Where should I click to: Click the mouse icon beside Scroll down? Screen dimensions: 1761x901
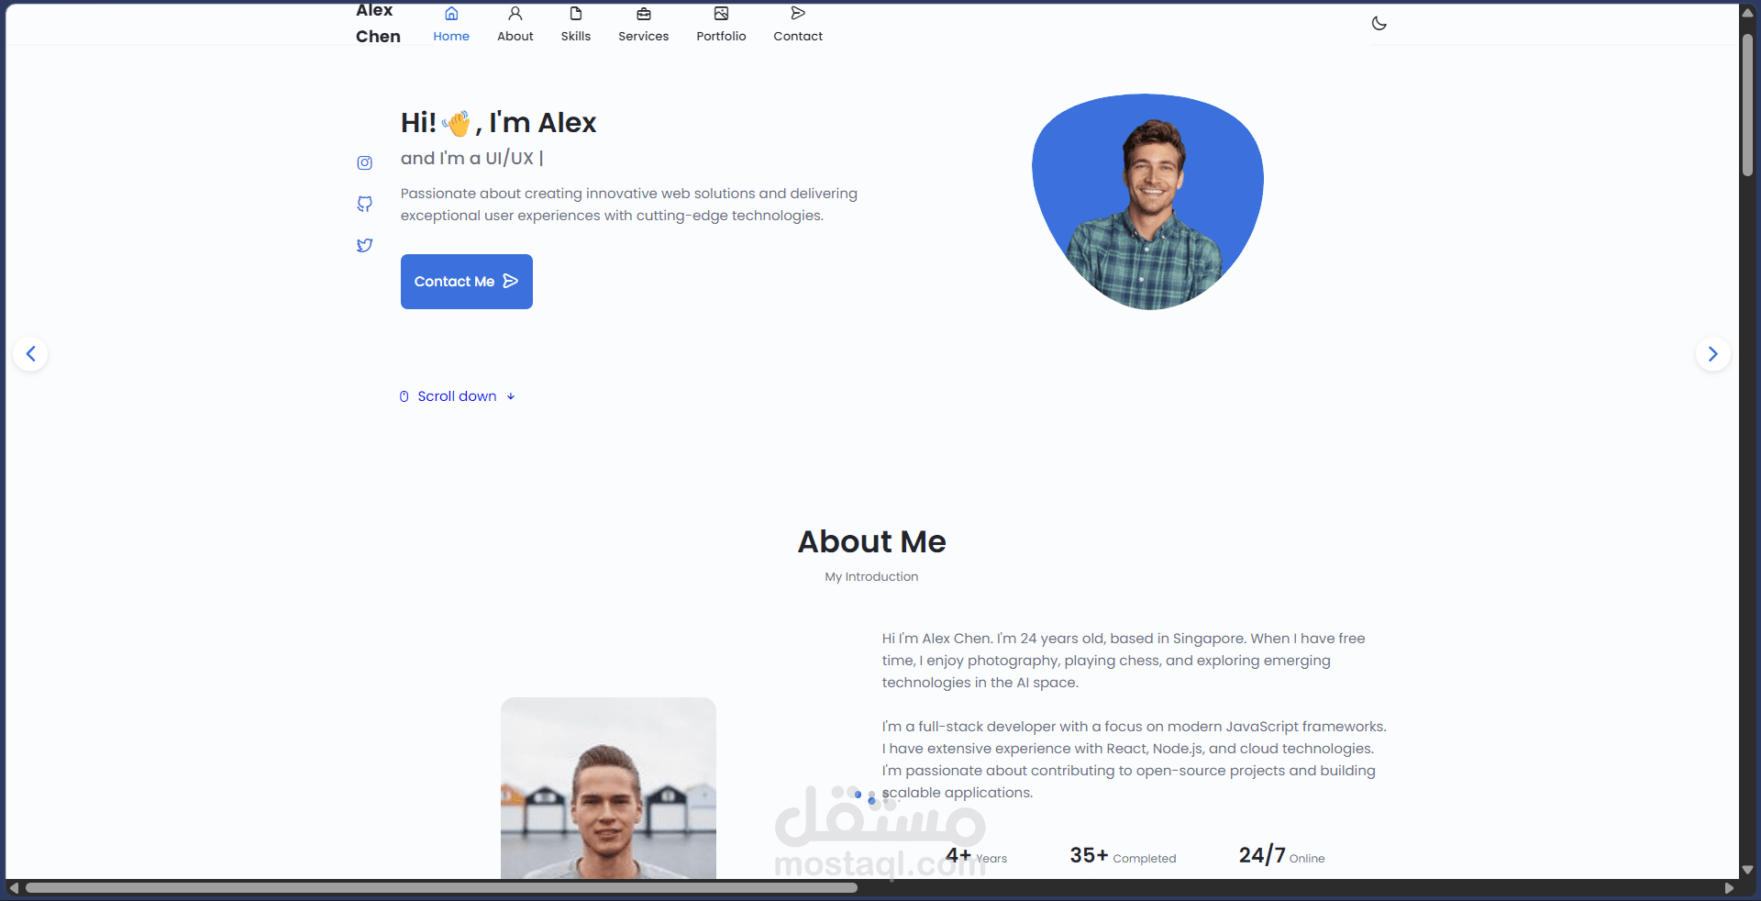(x=404, y=396)
